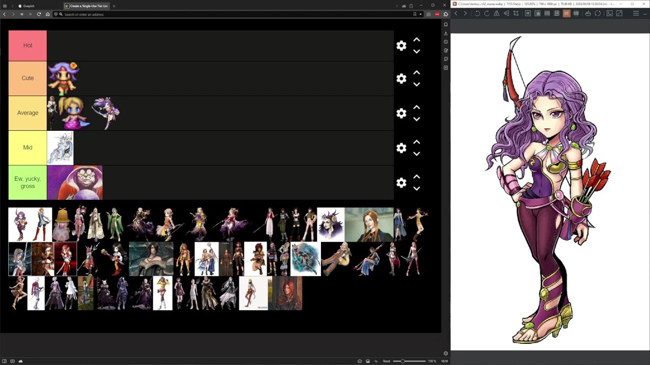Screen dimensions: 650x365
Task: Open the bookmark dropdown arrow
Action: tap(420, 14)
